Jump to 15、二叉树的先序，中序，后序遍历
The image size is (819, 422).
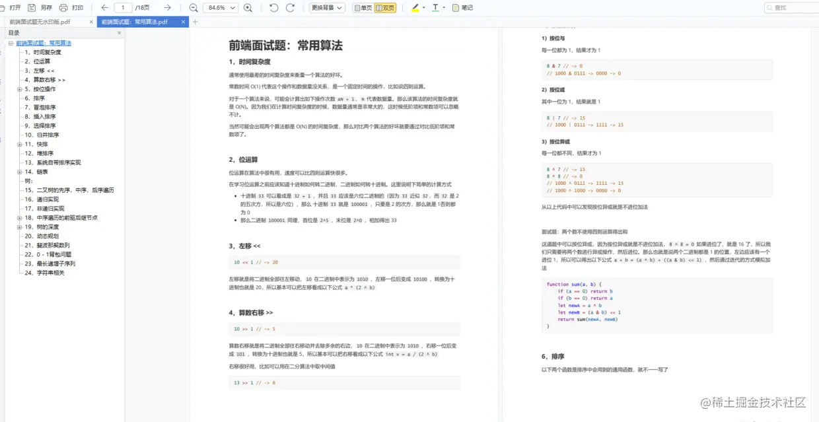[69, 190]
